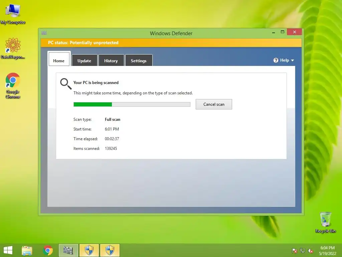Screen dimensions: 342x257
Task: Click the Windows Defender title bar icon
Action: point(44,33)
